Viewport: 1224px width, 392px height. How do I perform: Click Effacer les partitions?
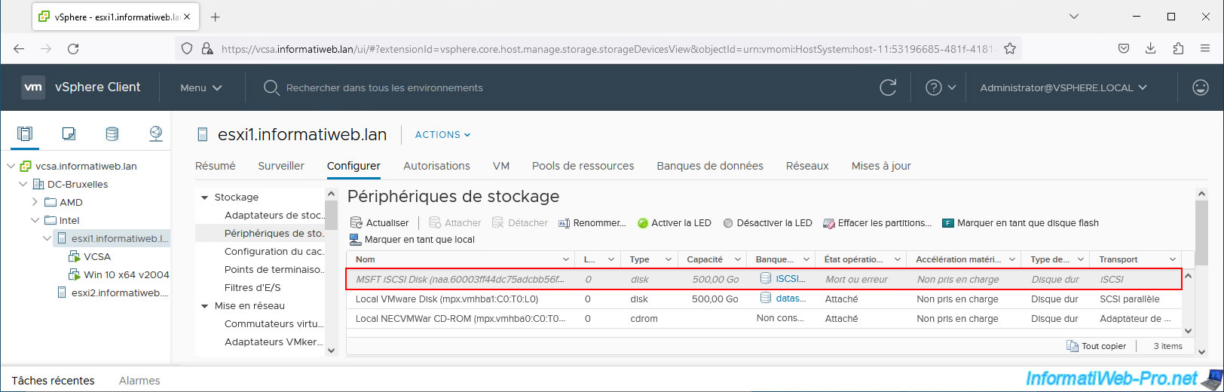(x=878, y=222)
